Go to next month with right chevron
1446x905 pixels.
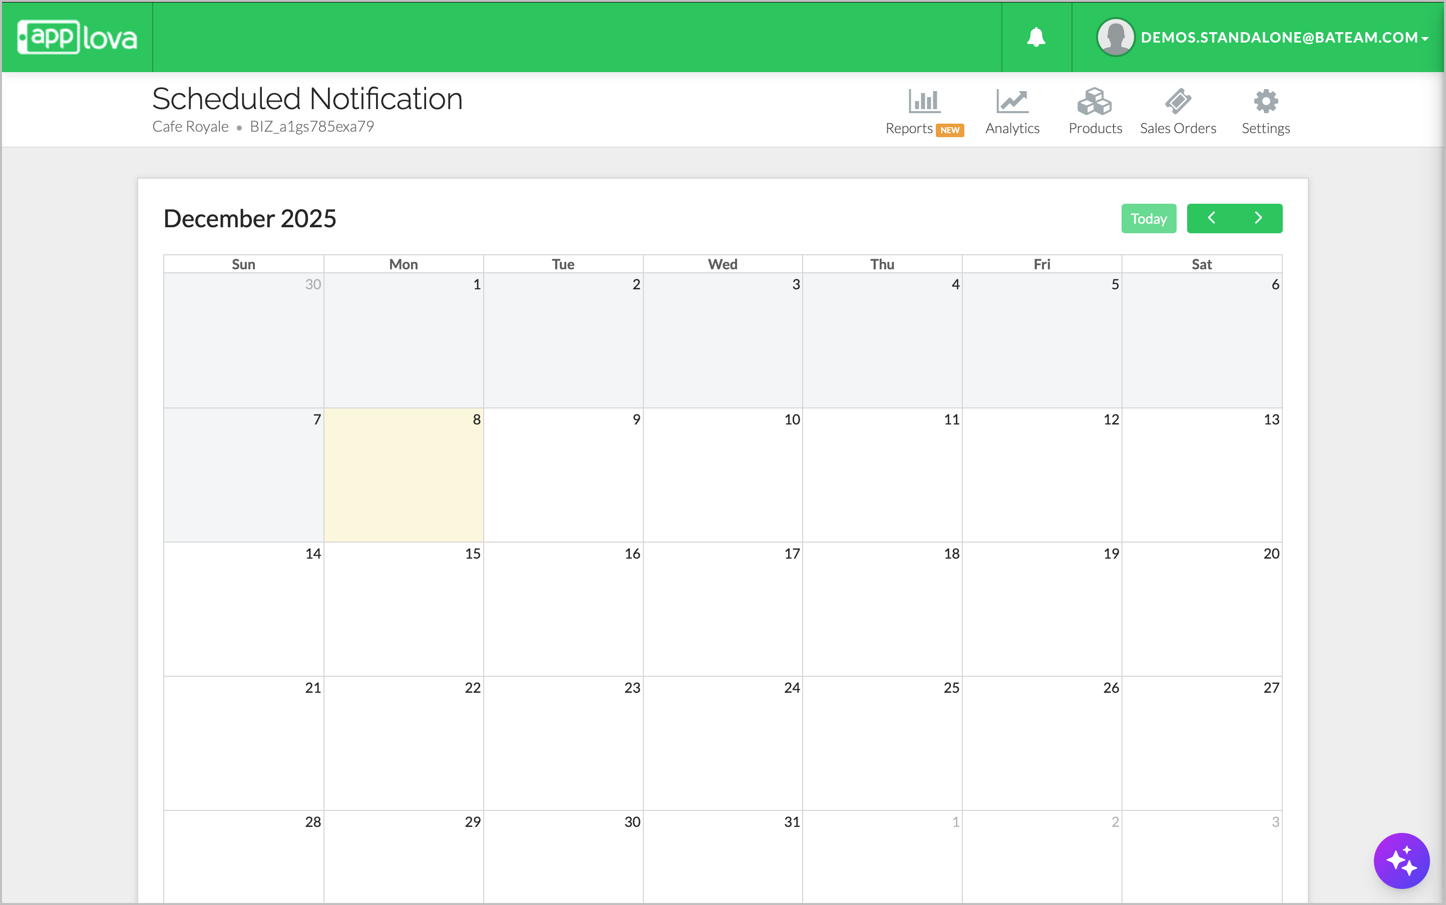pyautogui.click(x=1258, y=218)
